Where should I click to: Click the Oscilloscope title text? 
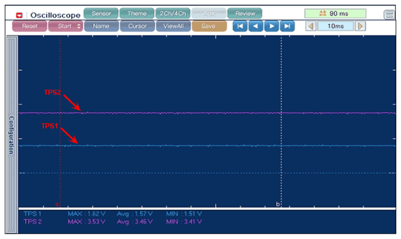click(x=55, y=15)
